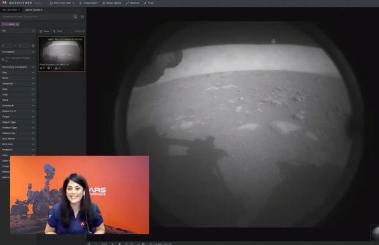The height and width of the screenshot is (245, 379).
Task: Toggle the Front Hazcam Left instrument checkbox
Action: [3, 59]
